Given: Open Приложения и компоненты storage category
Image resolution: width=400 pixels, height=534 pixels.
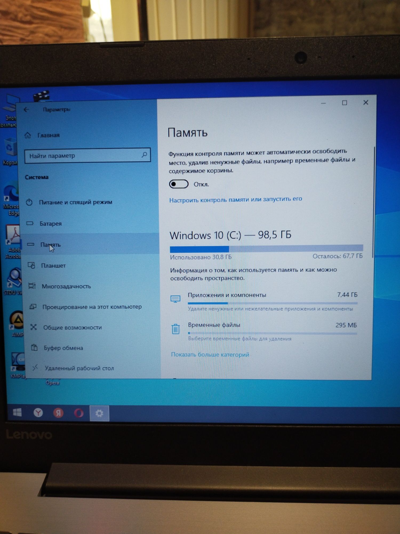Looking at the screenshot, I should click(264, 302).
